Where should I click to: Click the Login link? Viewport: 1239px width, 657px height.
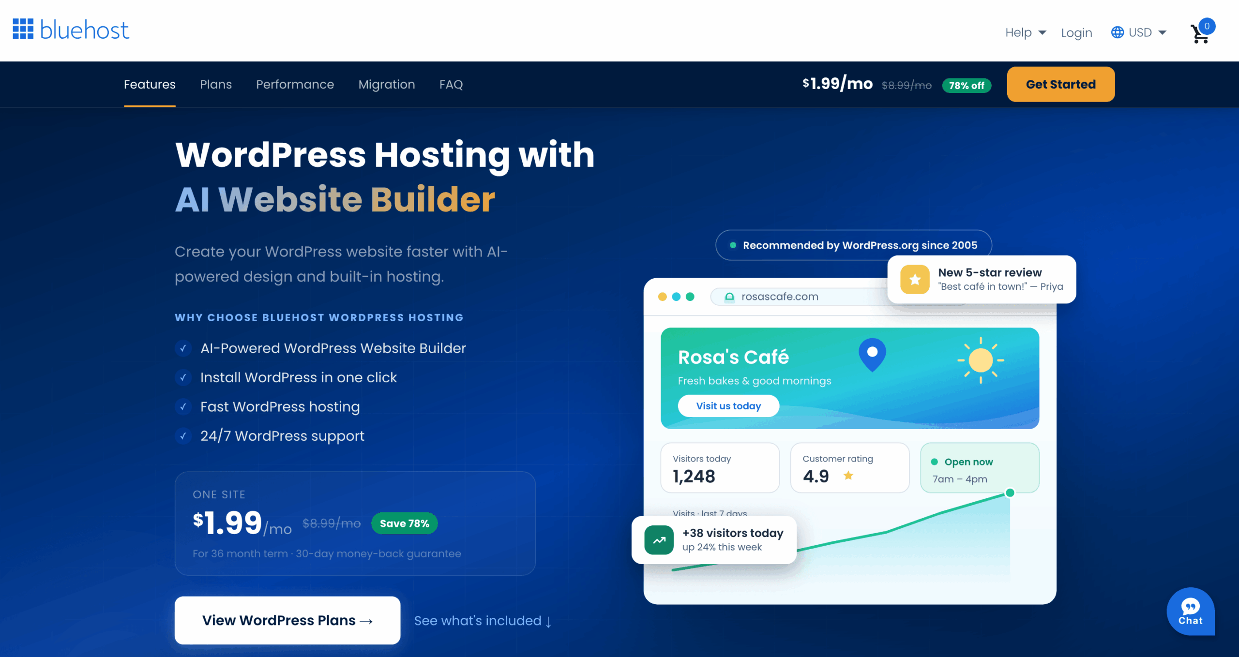pyautogui.click(x=1076, y=32)
